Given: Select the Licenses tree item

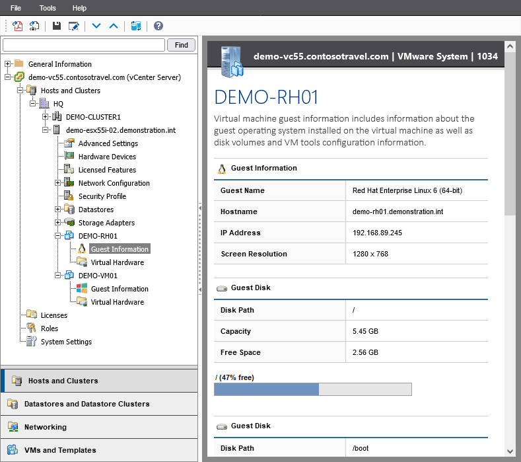Looking at the screenshot, I should (x=54, y=315).
